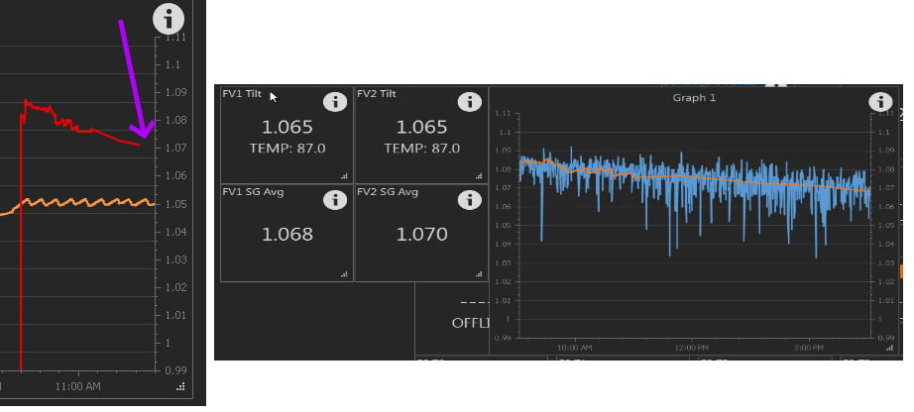Image resolution: width=914 pixels, height=412 pixels.
Task: Click the 1.068 value in FV1 SG Avg
Action: pos(287,235)
